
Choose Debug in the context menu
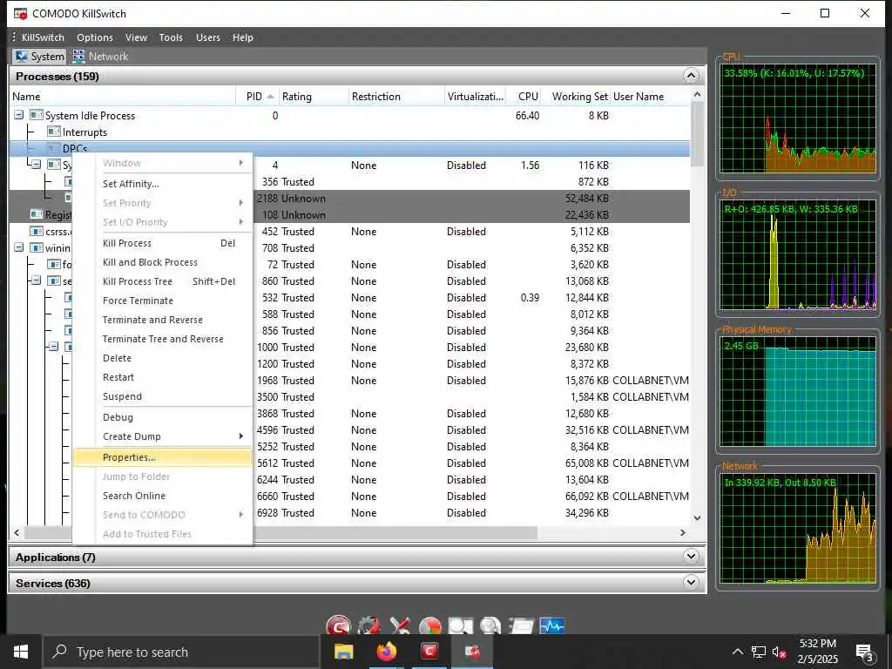click(x=162, y=417)
